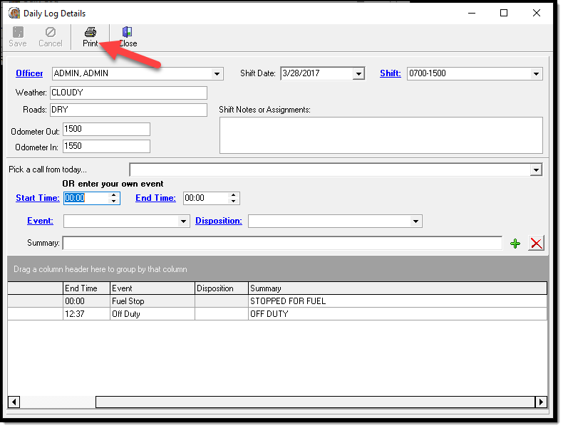
Task: Open the Shift 0700-1500 dropdown
Action: pos(536,73)
